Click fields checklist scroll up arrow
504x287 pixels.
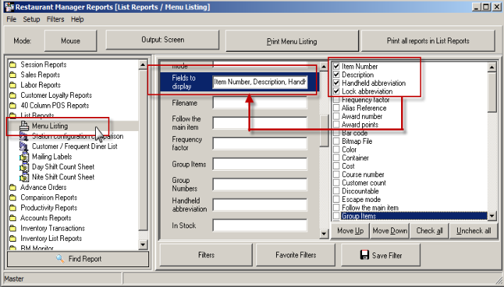(x=491, y=67)
